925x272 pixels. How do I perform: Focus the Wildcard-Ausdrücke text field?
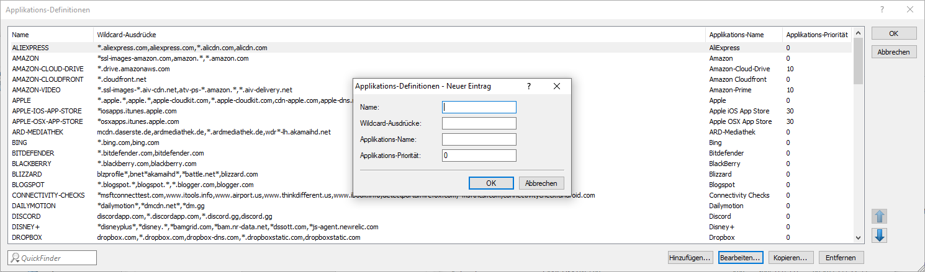(x=479, y=123)
